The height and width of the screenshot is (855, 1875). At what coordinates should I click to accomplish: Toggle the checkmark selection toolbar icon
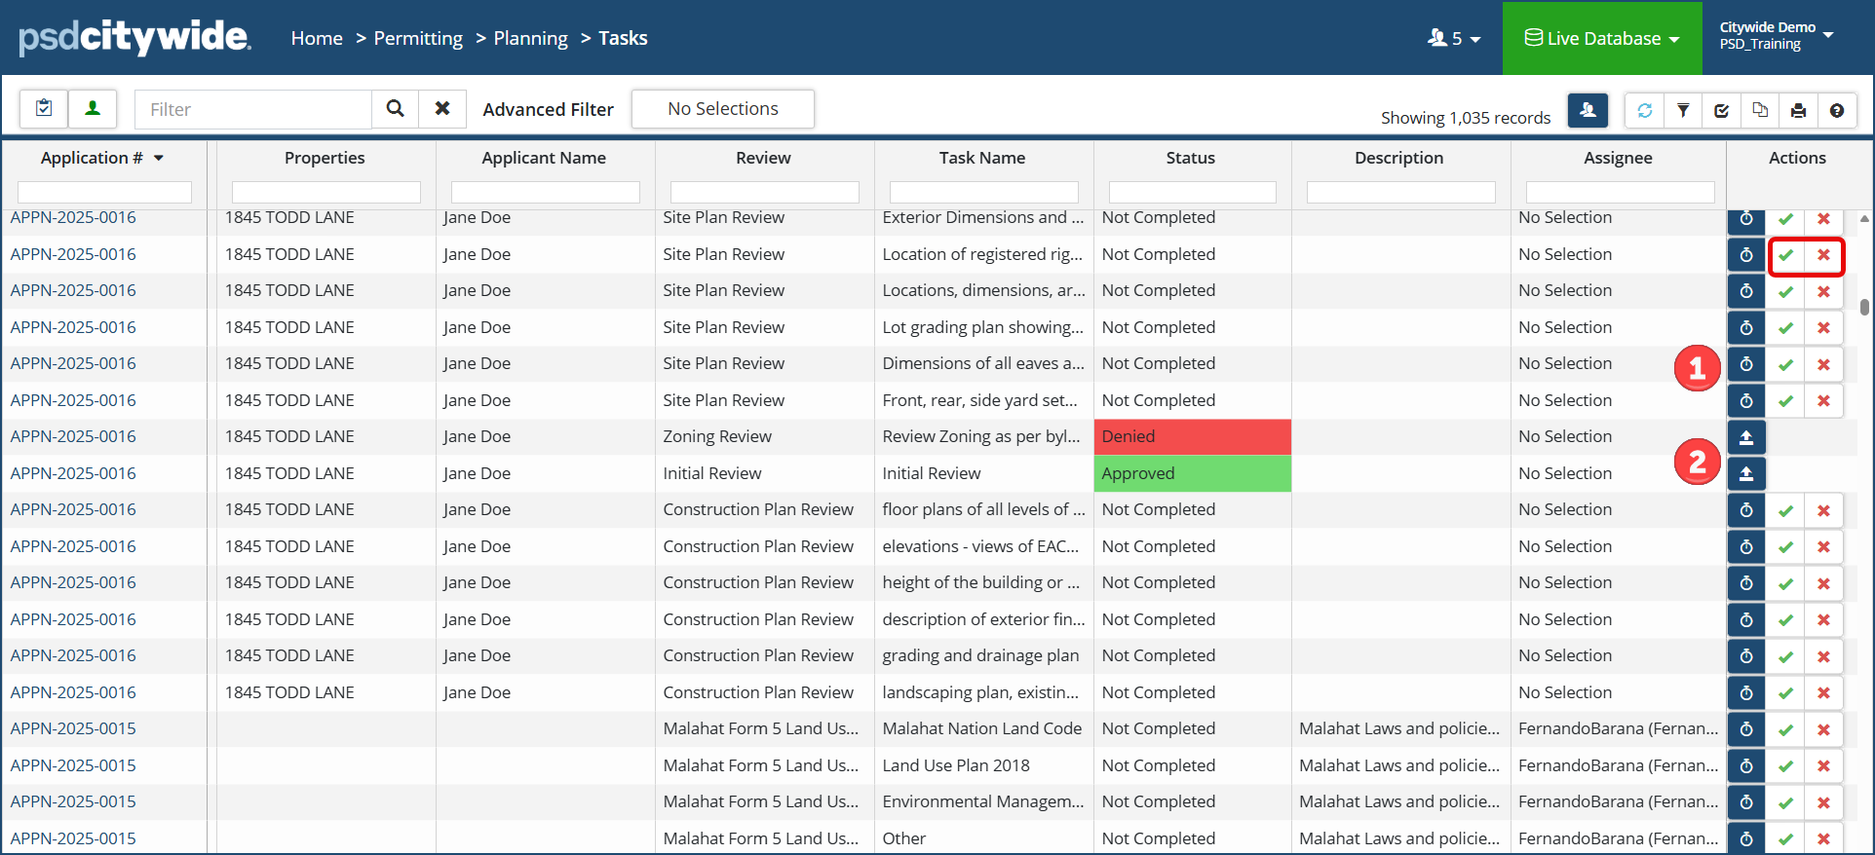1722,111
